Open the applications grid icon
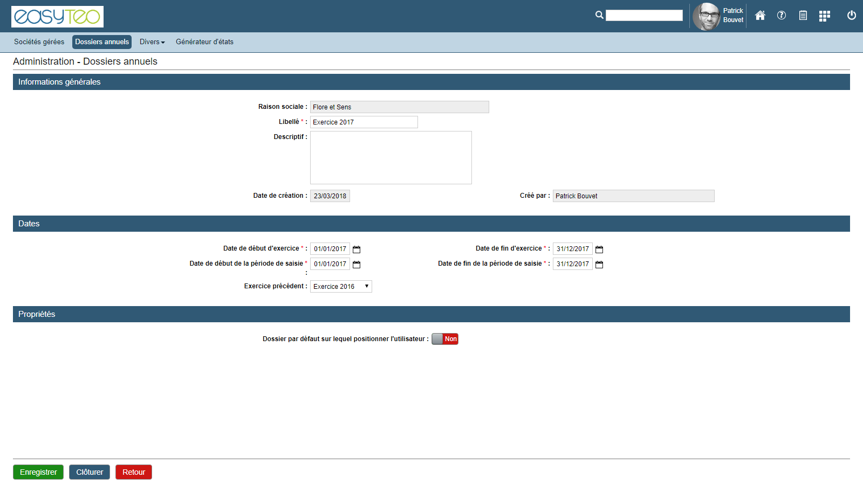 pos(824,16)
